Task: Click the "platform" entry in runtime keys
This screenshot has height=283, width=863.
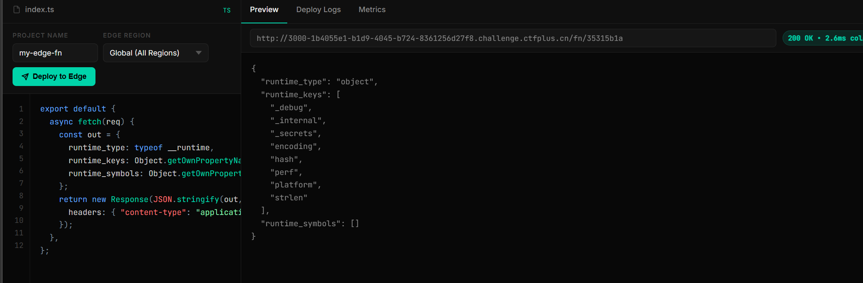Action: point(295,185)
